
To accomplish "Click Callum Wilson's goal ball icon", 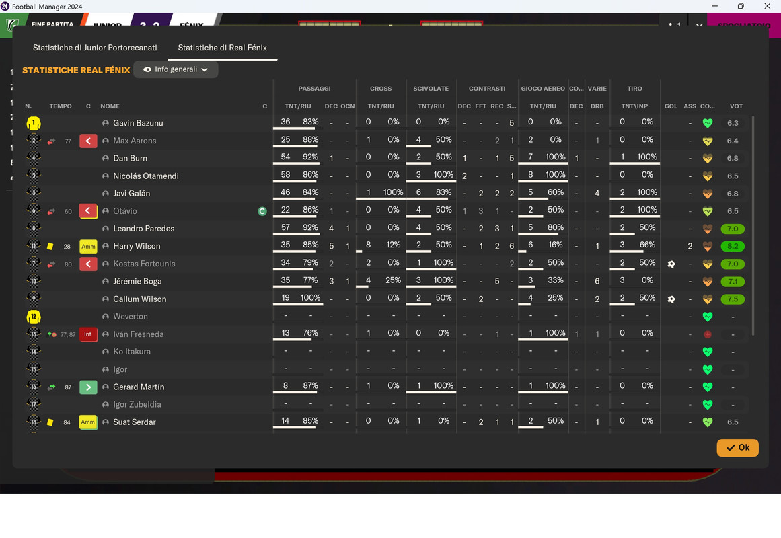I will click(671, 299).
